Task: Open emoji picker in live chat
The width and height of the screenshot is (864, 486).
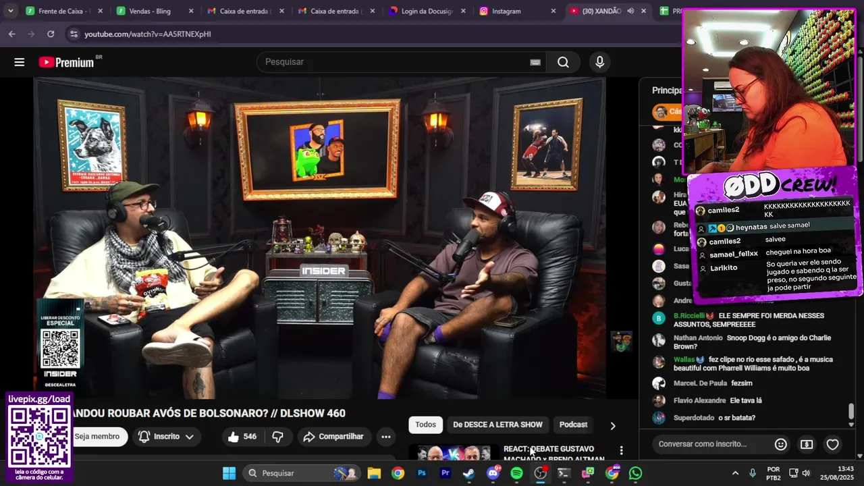Action: click(x=780, y=444)
